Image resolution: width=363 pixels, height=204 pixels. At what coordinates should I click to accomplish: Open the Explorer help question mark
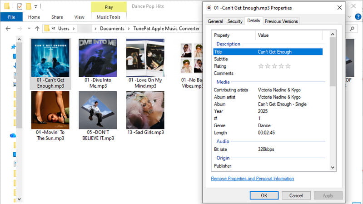[358, 17]
